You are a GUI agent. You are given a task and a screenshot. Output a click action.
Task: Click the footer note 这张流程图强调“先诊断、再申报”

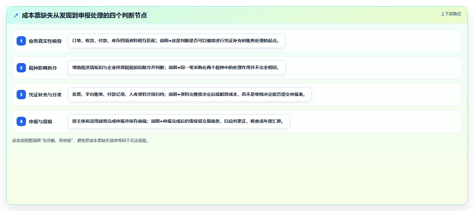pos(81,140)
